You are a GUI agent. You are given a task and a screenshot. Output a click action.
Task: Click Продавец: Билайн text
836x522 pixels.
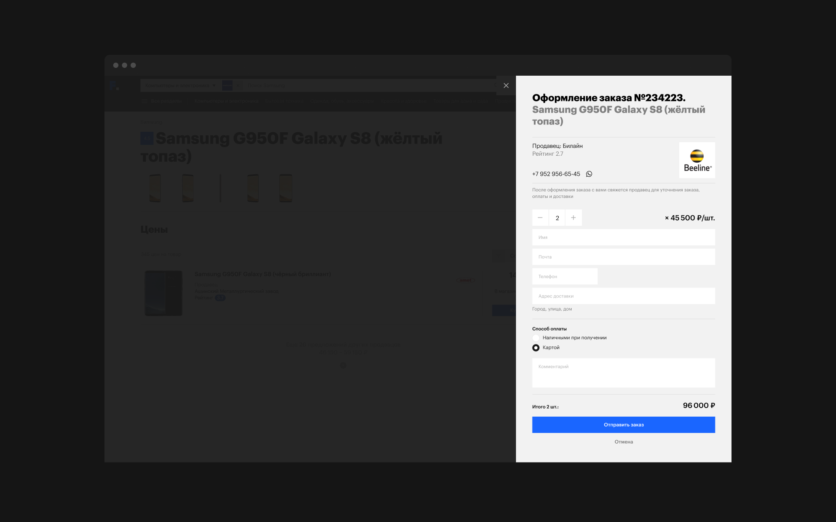coord(557,146)
